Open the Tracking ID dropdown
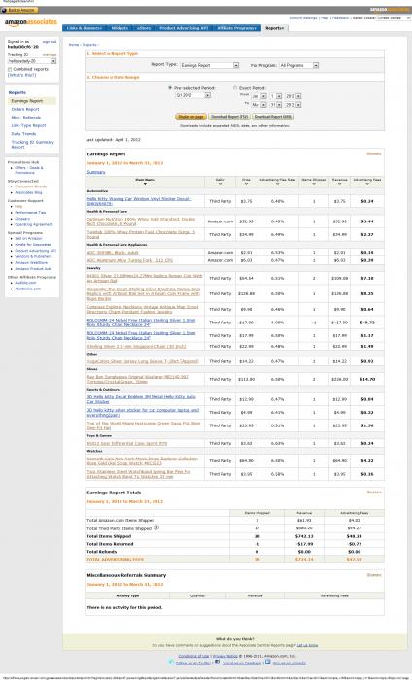412x680 pixels. pyautogui.click(x=32, y=61)
